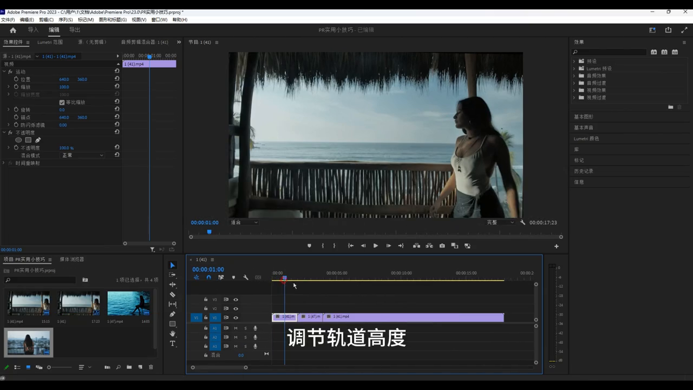Image resolution: width=693 pixels, height=390 pixels.
Task: Open the Export workspace tab
Action: coord(75,30)
